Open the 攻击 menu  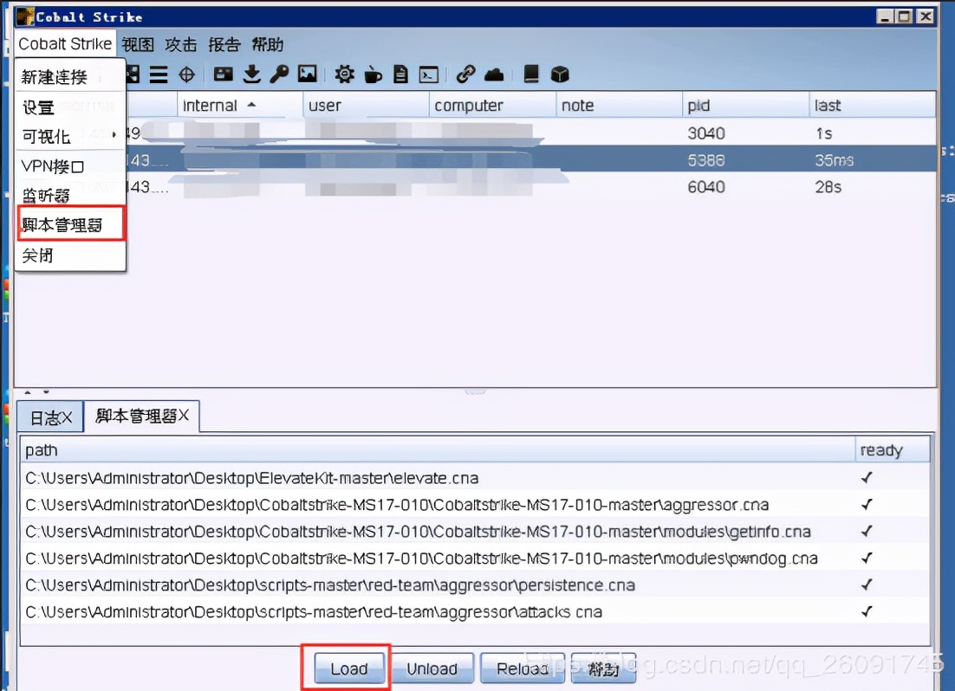click(x=181, y=44)
